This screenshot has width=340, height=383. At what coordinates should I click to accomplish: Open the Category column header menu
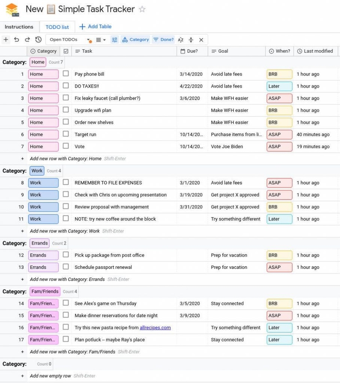click(44, 51)
